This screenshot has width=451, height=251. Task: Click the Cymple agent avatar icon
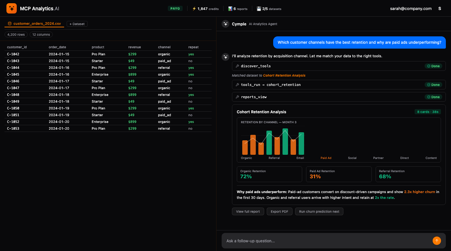click(x=225, y=23)
